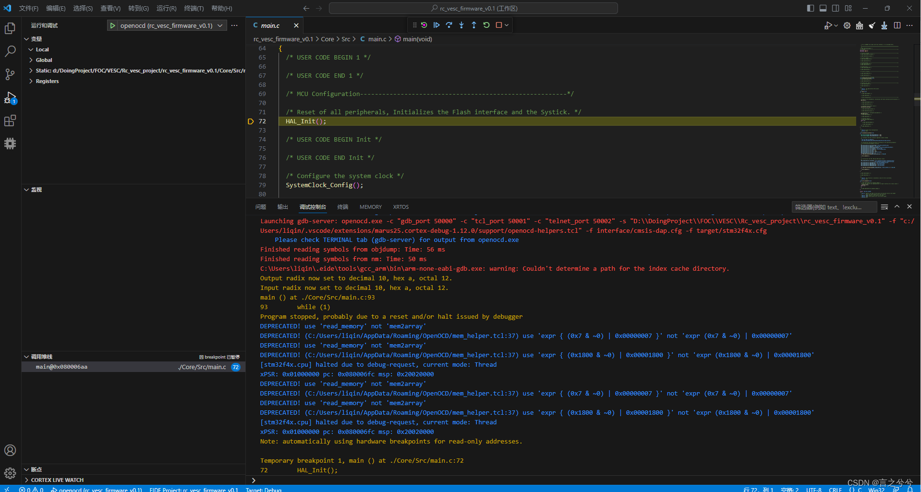Switch to the MEMORY panel tab

coord(370,206)
